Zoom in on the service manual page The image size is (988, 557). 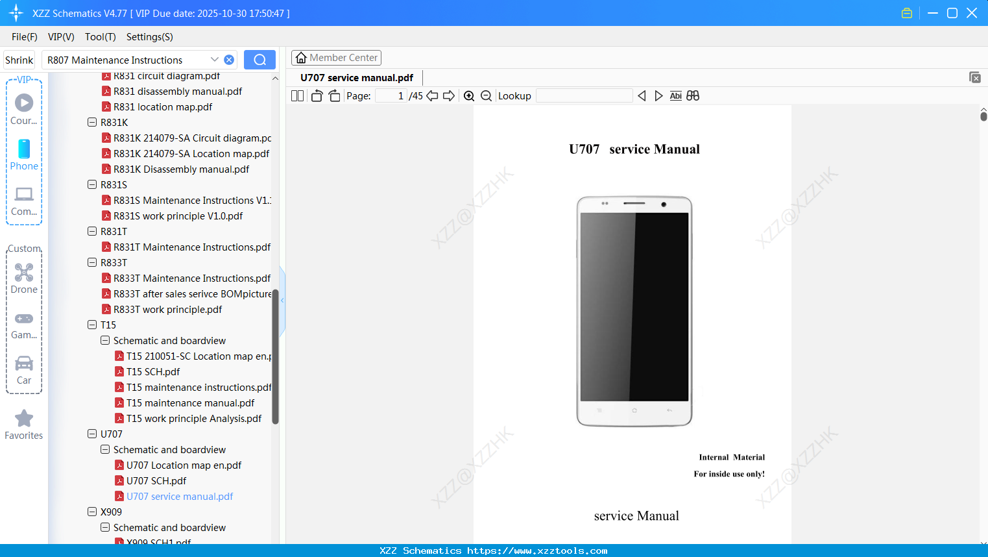pyautogui.click(x=469, y=95)
